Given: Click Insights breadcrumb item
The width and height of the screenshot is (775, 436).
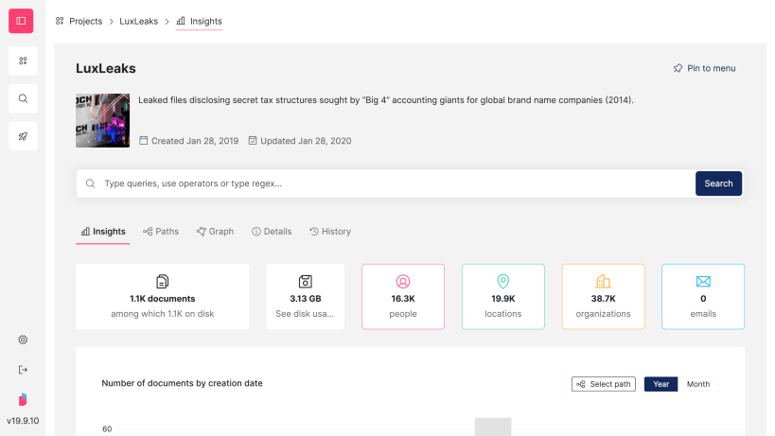Looking at the screenshot, I should click(x=199, y=21).
